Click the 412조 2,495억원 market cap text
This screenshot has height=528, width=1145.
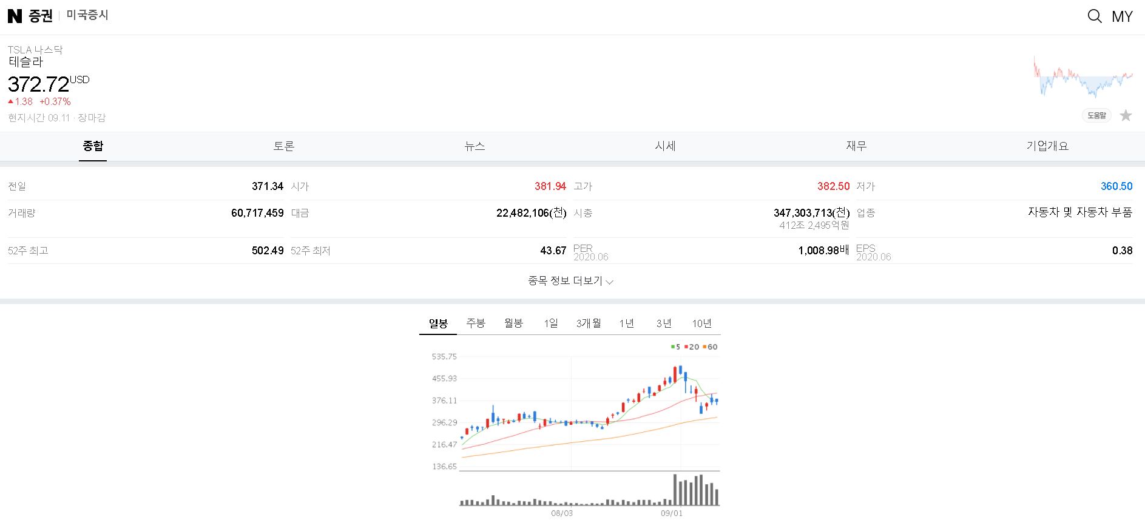coord(814,226)
